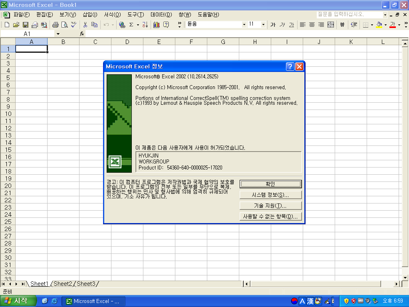Switch to the Sheet2 tab
The width and height of the screenshot is (409, 307).
pyautogui.click(x=63, y=284)
